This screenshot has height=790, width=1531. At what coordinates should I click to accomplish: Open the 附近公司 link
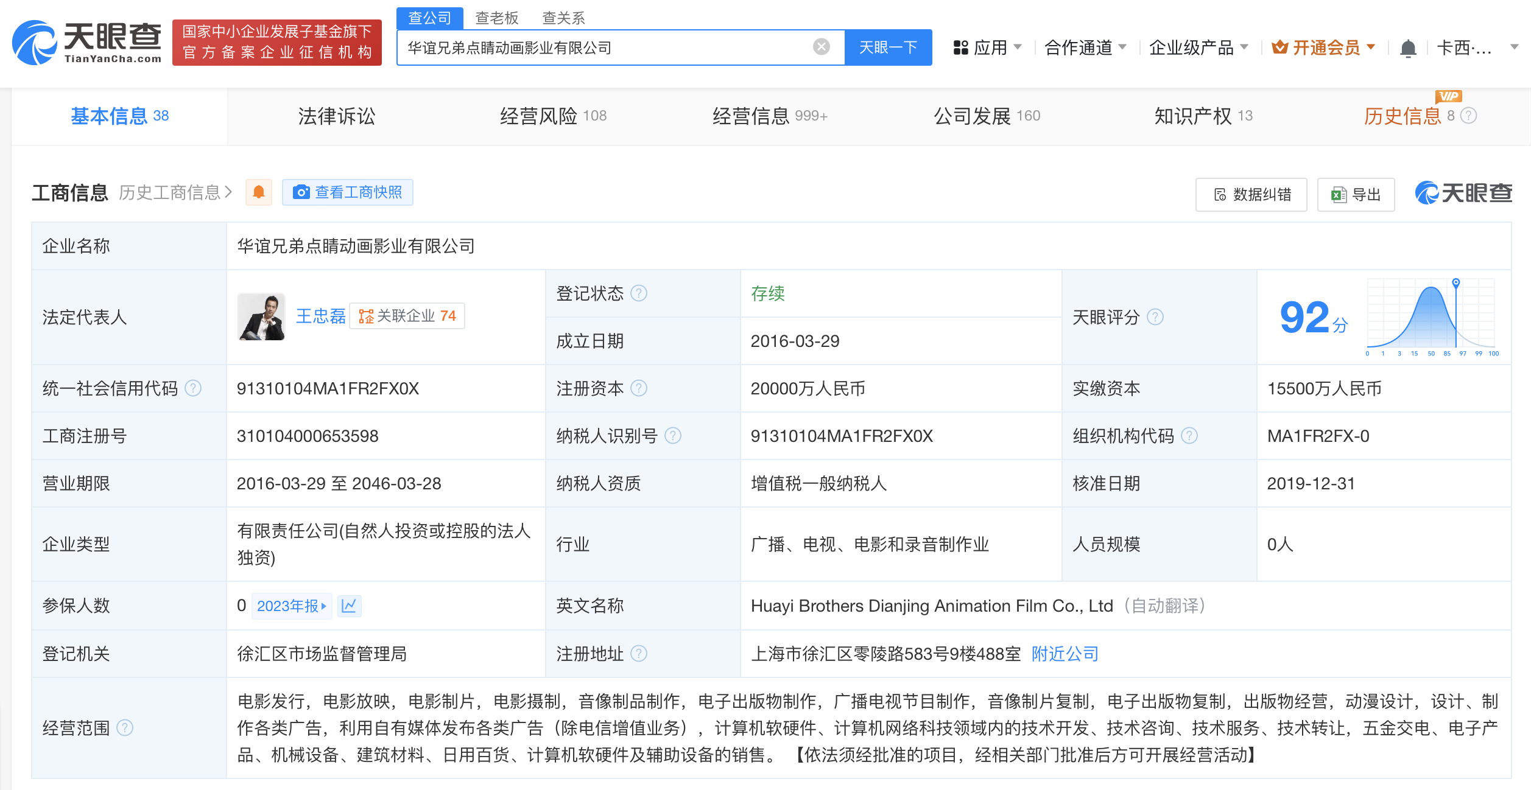[x=1065, y=654]
